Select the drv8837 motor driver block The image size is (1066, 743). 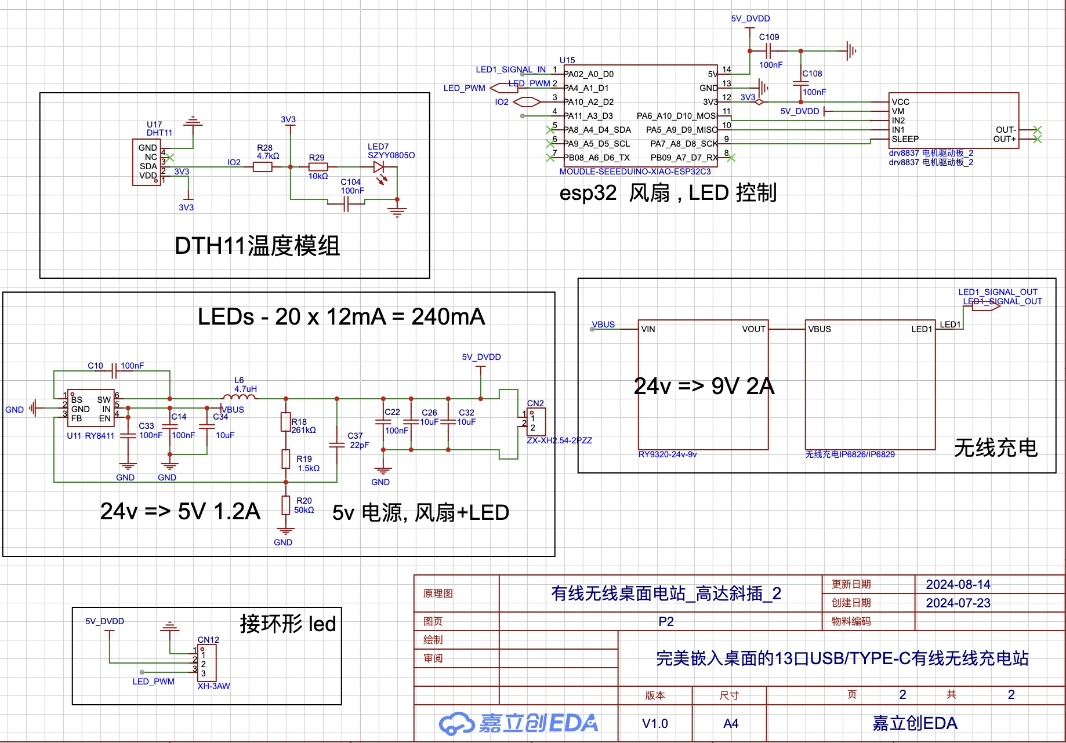[x=953, y=121]
